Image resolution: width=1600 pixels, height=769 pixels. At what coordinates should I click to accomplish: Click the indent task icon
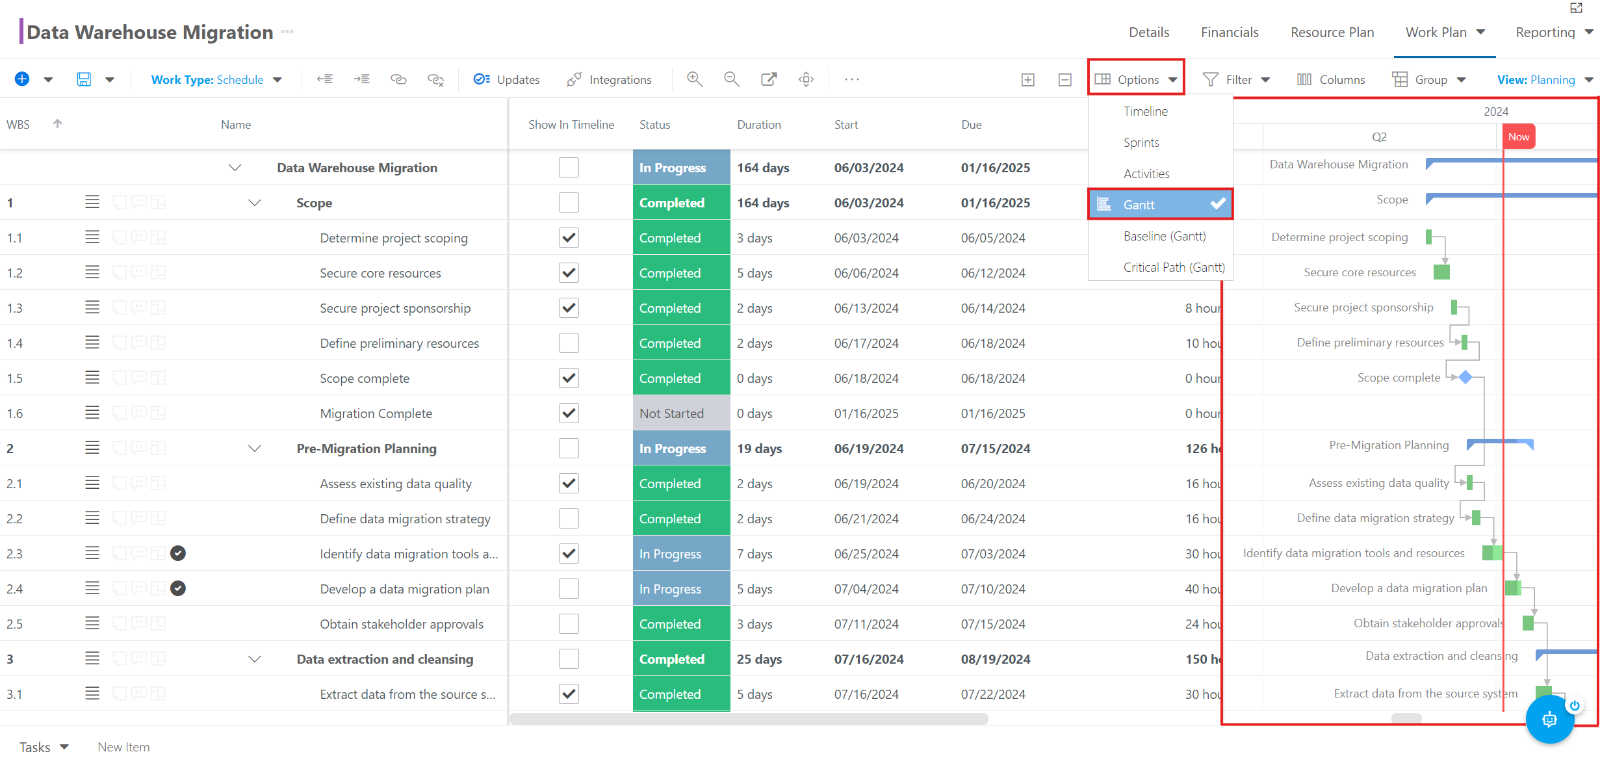(362, 79)
